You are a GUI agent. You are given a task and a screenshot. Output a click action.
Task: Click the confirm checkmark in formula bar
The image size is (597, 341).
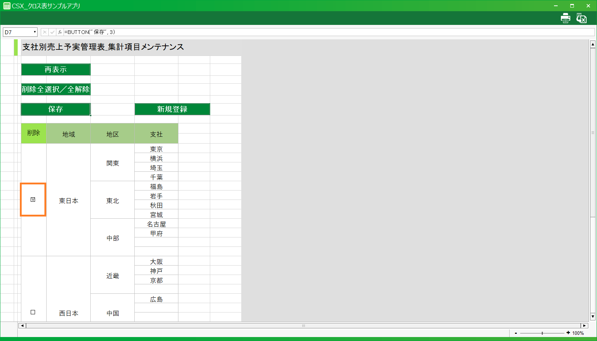coord(52,32)
